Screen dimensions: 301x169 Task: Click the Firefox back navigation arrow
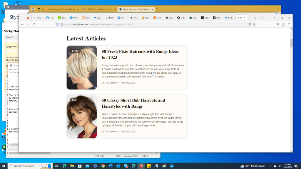pyautogui.click(x=23, y=24)
